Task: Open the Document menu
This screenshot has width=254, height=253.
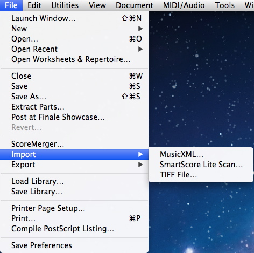Action: pyautogui.click(x=135, y=5)
